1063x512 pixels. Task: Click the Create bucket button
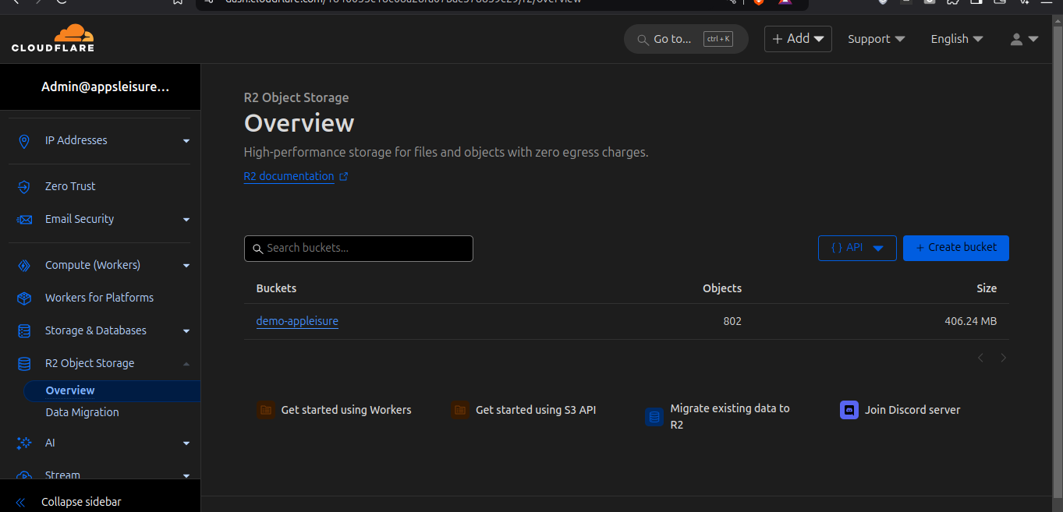pos(955,247)
